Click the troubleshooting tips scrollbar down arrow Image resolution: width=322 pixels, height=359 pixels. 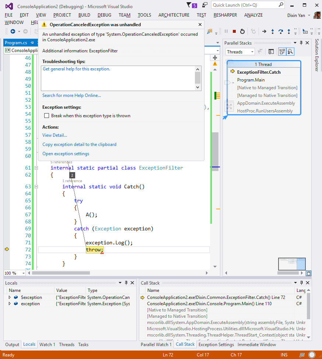click(198, 87)
